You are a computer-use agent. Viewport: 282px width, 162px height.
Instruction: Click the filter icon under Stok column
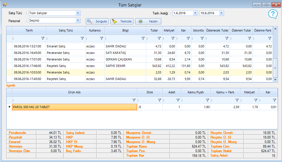click(x=159, y=100)
